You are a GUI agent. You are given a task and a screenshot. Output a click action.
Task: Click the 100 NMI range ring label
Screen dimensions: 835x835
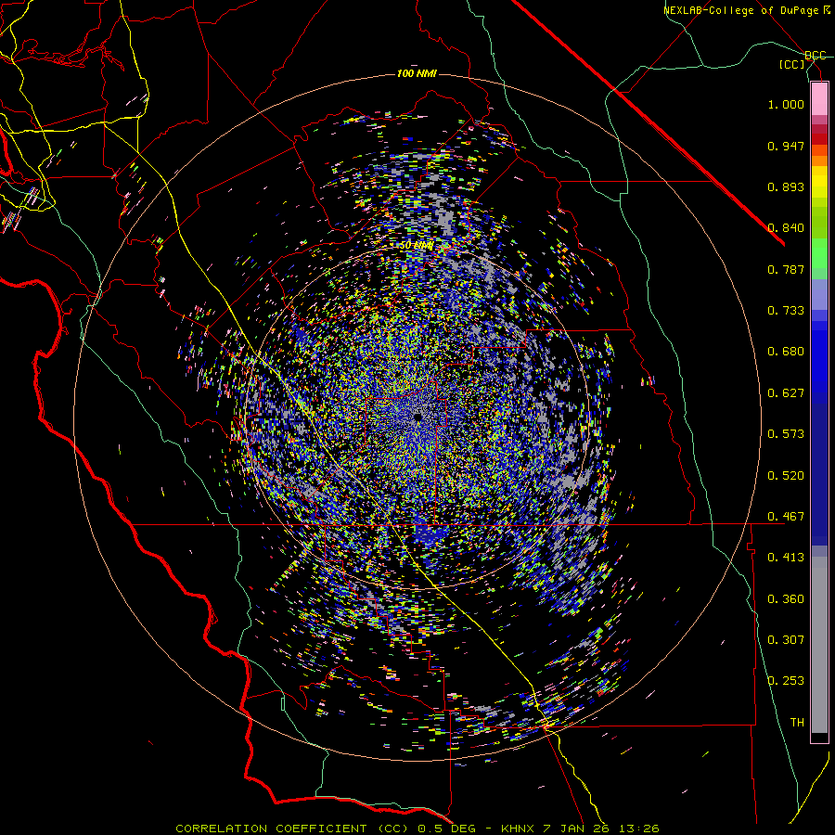point(417,73)
